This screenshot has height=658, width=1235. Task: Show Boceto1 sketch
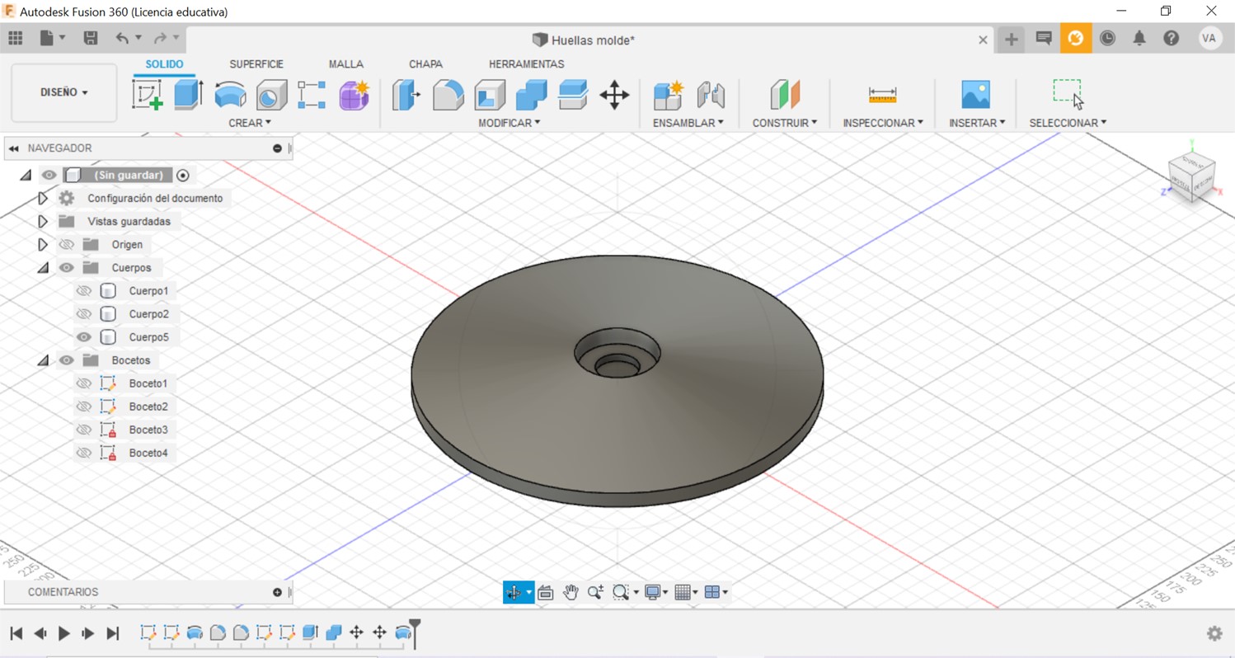pos(83,383)
